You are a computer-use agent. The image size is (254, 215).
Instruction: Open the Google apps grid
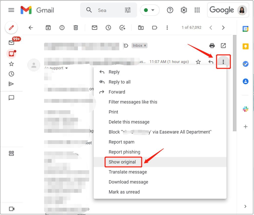pos(197,10)
